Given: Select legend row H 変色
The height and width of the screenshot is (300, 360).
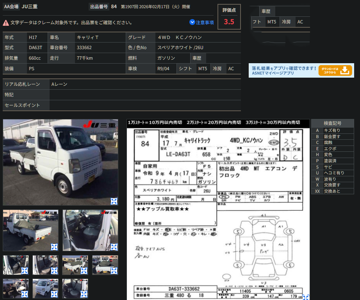Looking at the screenshot, I should click(332, 154).
